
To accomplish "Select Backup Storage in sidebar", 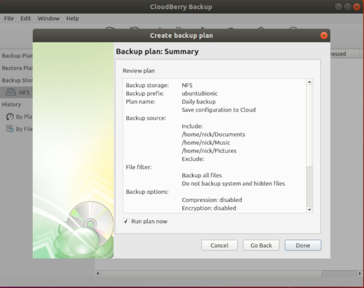I will (17, 80).
